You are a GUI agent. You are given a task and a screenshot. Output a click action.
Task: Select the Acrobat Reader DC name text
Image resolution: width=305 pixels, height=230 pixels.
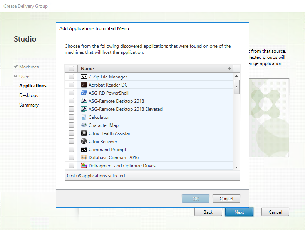(x=108, y=85)
